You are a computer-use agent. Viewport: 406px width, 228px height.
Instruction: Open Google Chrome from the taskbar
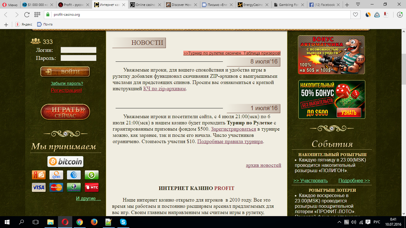pos(79,222)
